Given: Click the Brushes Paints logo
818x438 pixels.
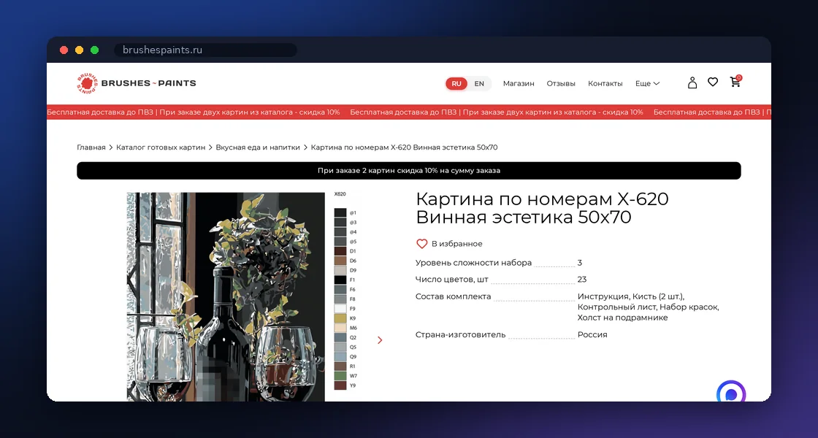Looking at the screenshot, I should click(136, 83).
